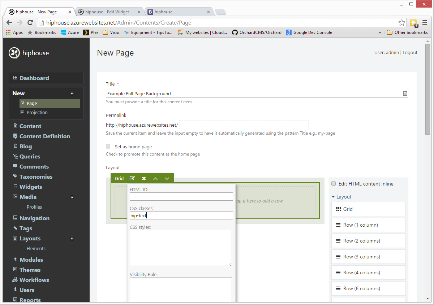The height and width of the screenshot is (305, 434).
Task: Click the Row (4 columns) bars icon
Action: coord(338,273)
